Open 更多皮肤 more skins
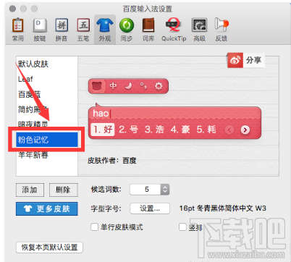Screen dimensions: 291x262 (x=47, y=208)
